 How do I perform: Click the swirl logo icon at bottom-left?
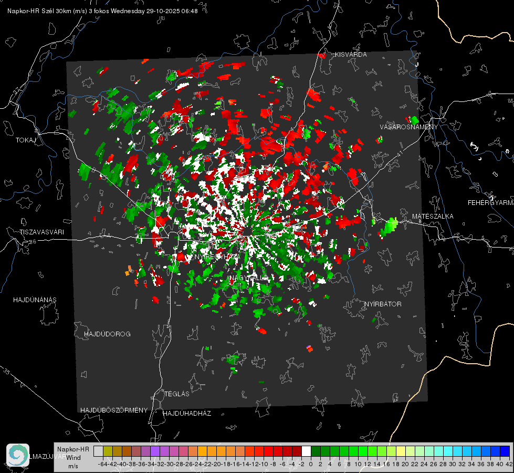click(x=18, y=455)
